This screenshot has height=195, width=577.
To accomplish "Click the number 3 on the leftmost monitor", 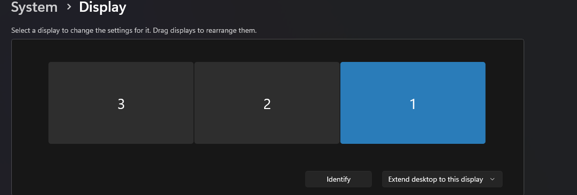I will tap(121, 104).
